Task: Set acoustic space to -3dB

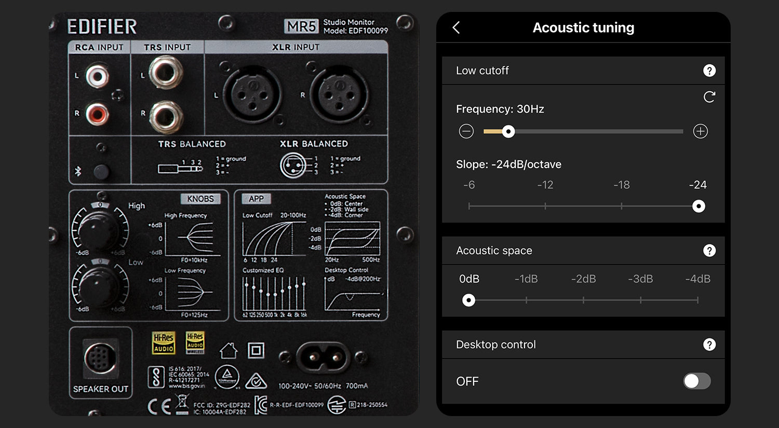Action: click(x=640, y=300)
